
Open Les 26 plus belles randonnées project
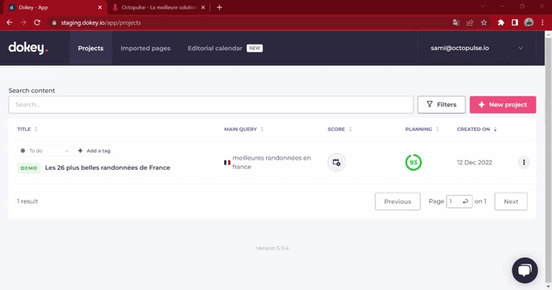point(107,167)
